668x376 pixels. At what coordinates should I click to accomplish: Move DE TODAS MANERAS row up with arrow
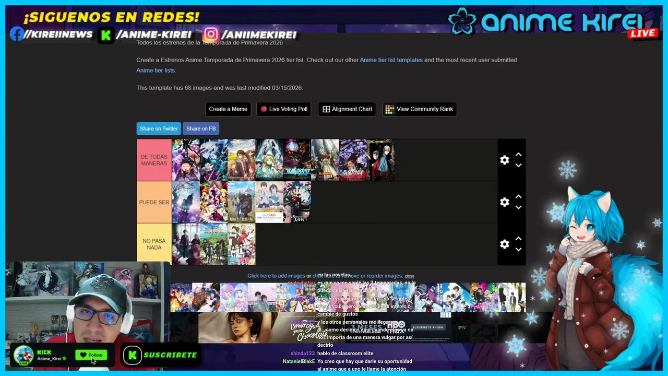(518, 155)
